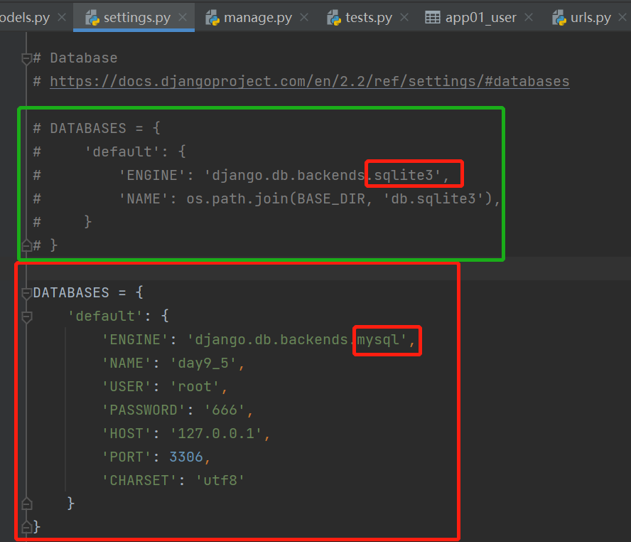The height and width of the screenshot is (542, 631).
Task: Click the Python file icon on manage.py tab
Action: click(212, 18)
